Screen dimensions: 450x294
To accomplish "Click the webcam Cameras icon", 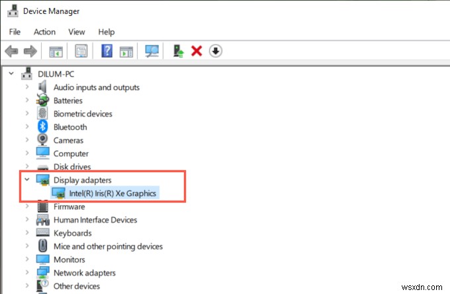I will [42, 140].
